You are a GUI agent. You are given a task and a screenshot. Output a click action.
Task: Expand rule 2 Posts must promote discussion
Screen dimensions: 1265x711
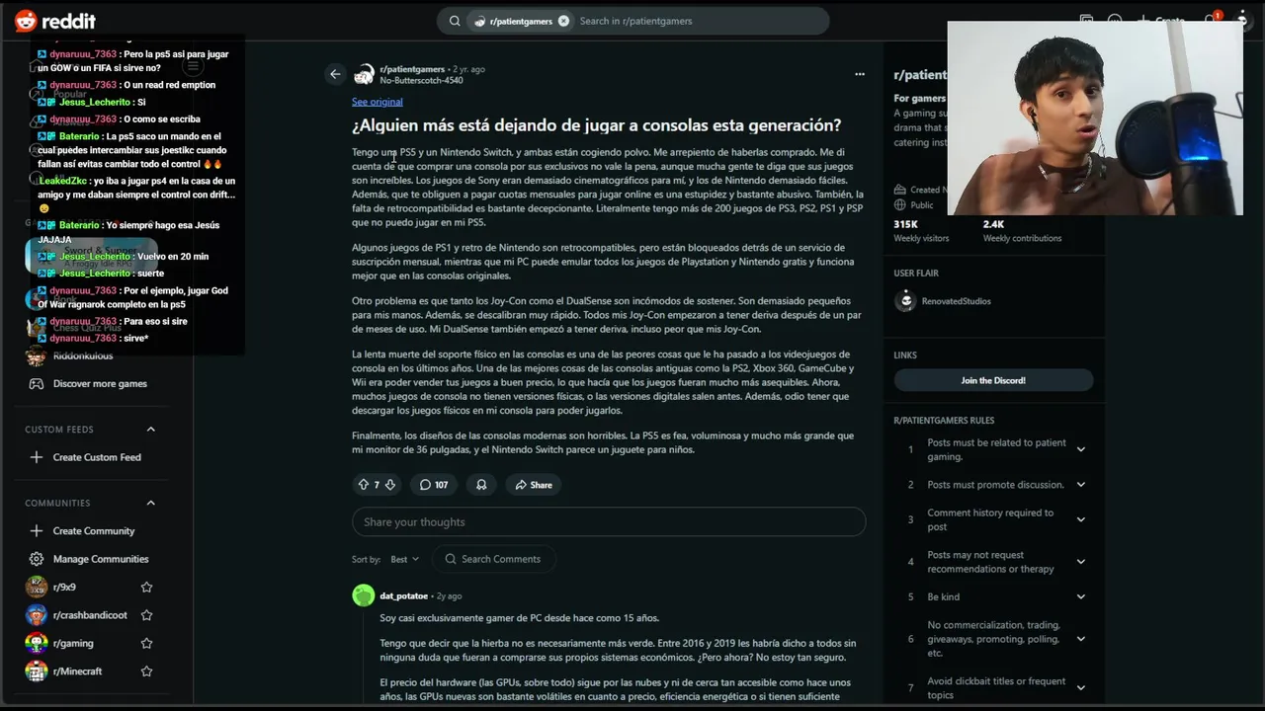tap(1080, 485)
